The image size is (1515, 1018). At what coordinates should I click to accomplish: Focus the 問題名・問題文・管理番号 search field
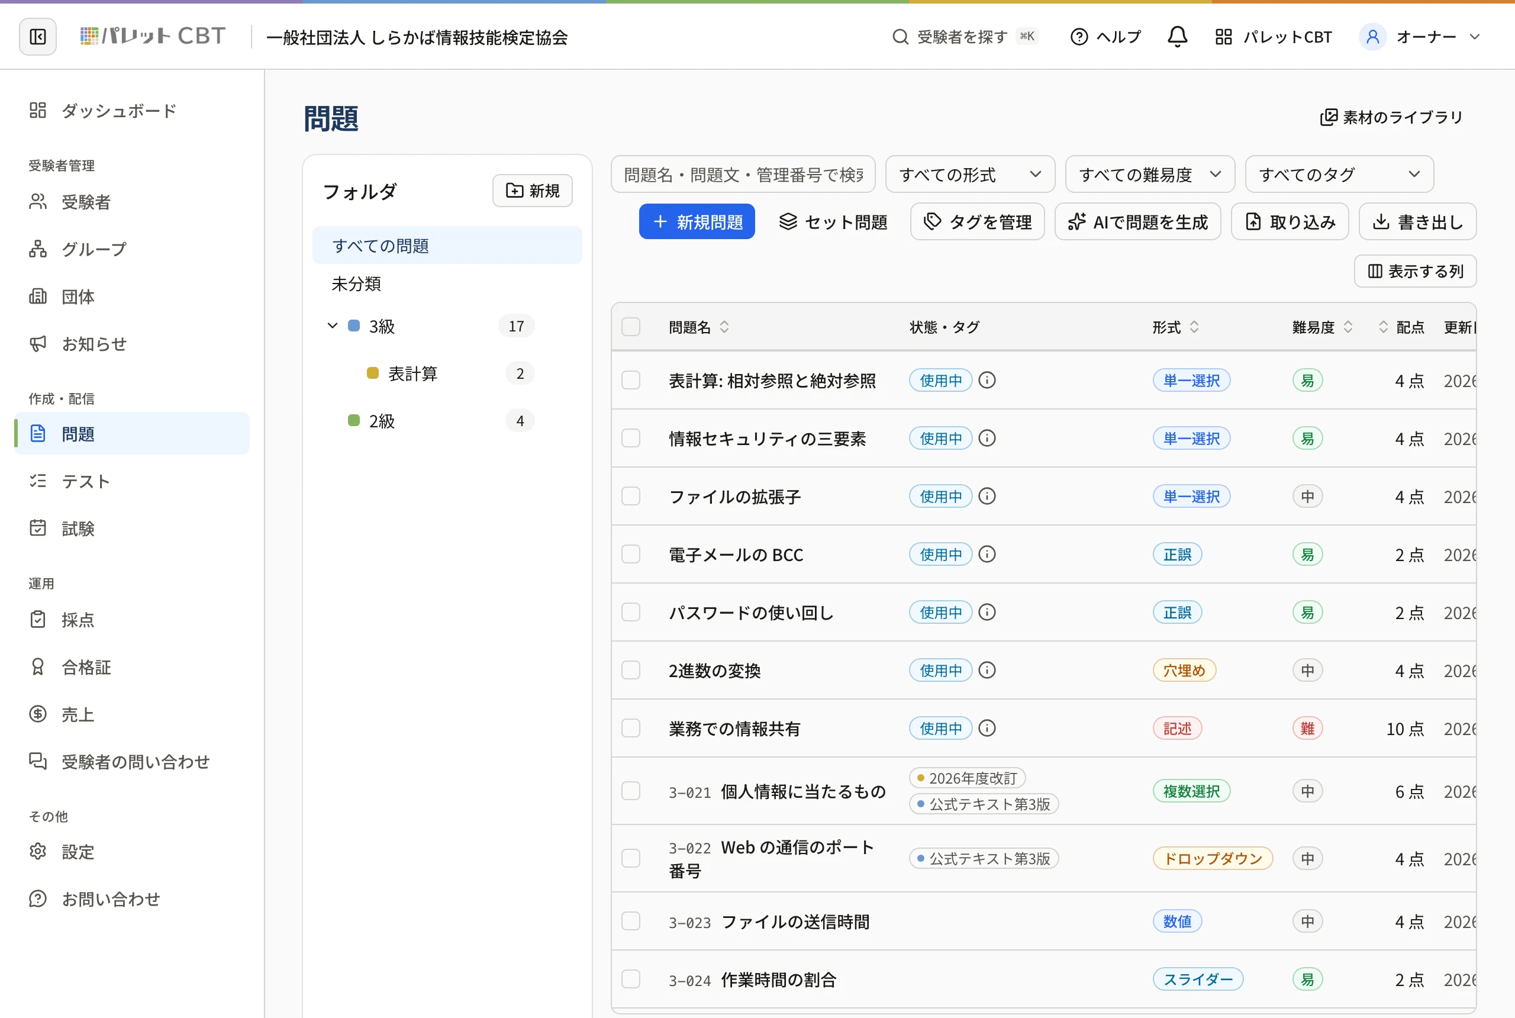coord(743,174)
